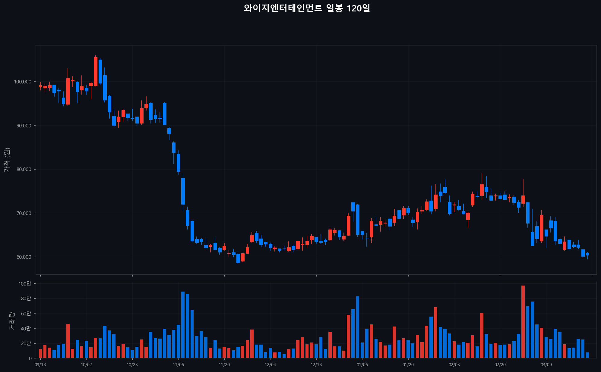Click the 가격 (원) y-axis title
The width and height of the screenshot is (601, 372).
(7, 160)
